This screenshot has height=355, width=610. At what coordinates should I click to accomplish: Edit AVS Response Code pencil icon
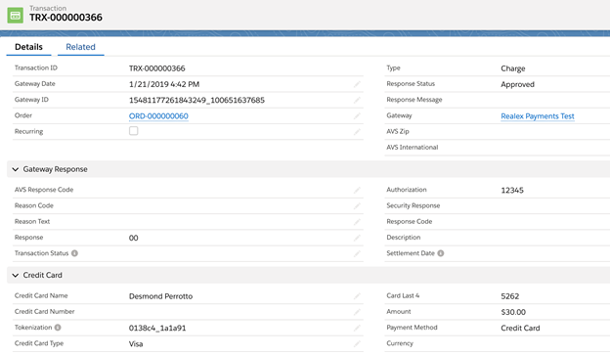click(357, 190)
